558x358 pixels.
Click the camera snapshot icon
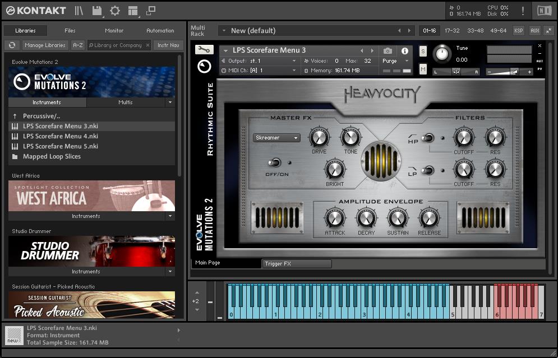[388, 51]
